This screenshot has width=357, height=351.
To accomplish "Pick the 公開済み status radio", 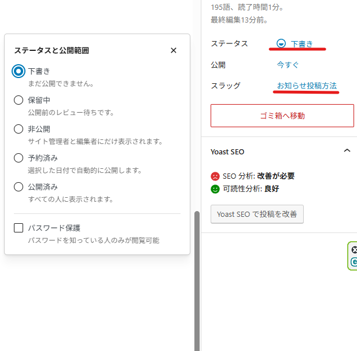I will (19, 187).
